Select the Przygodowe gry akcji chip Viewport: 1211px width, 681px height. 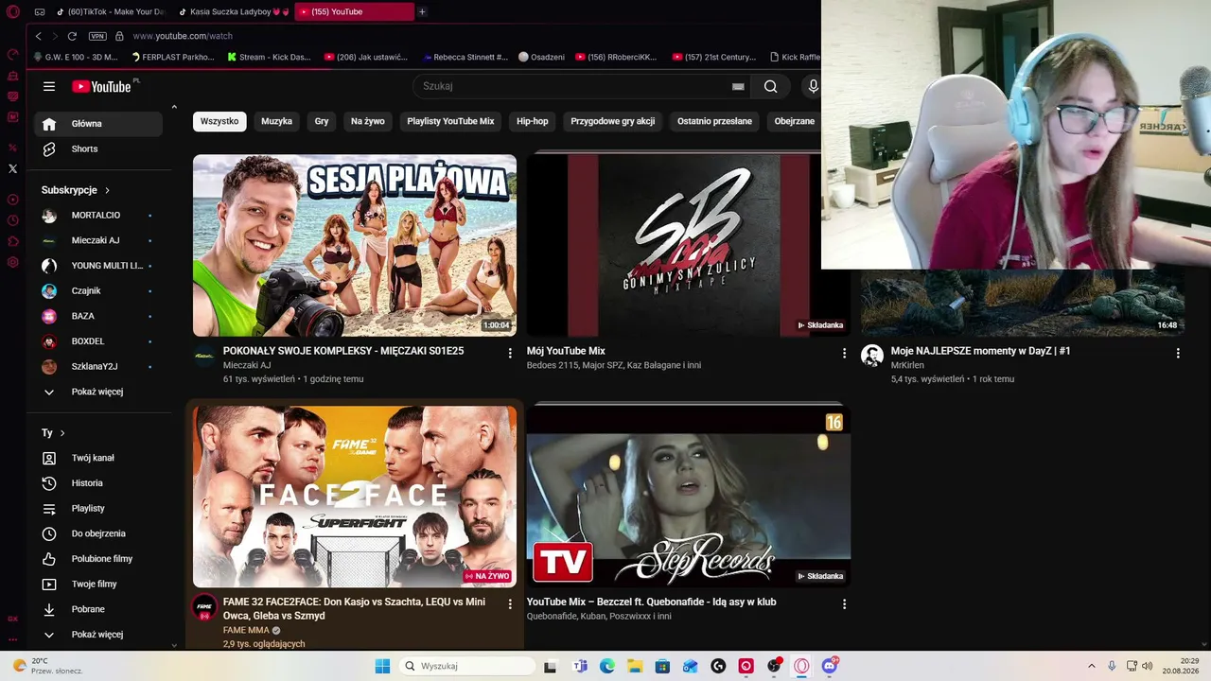pyautogui.click(x=613, y=121)
